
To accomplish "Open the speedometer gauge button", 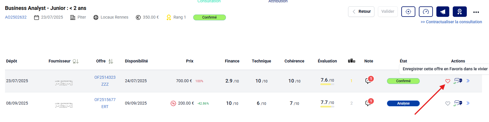I will pyautogui.click(x=426, y=12).
